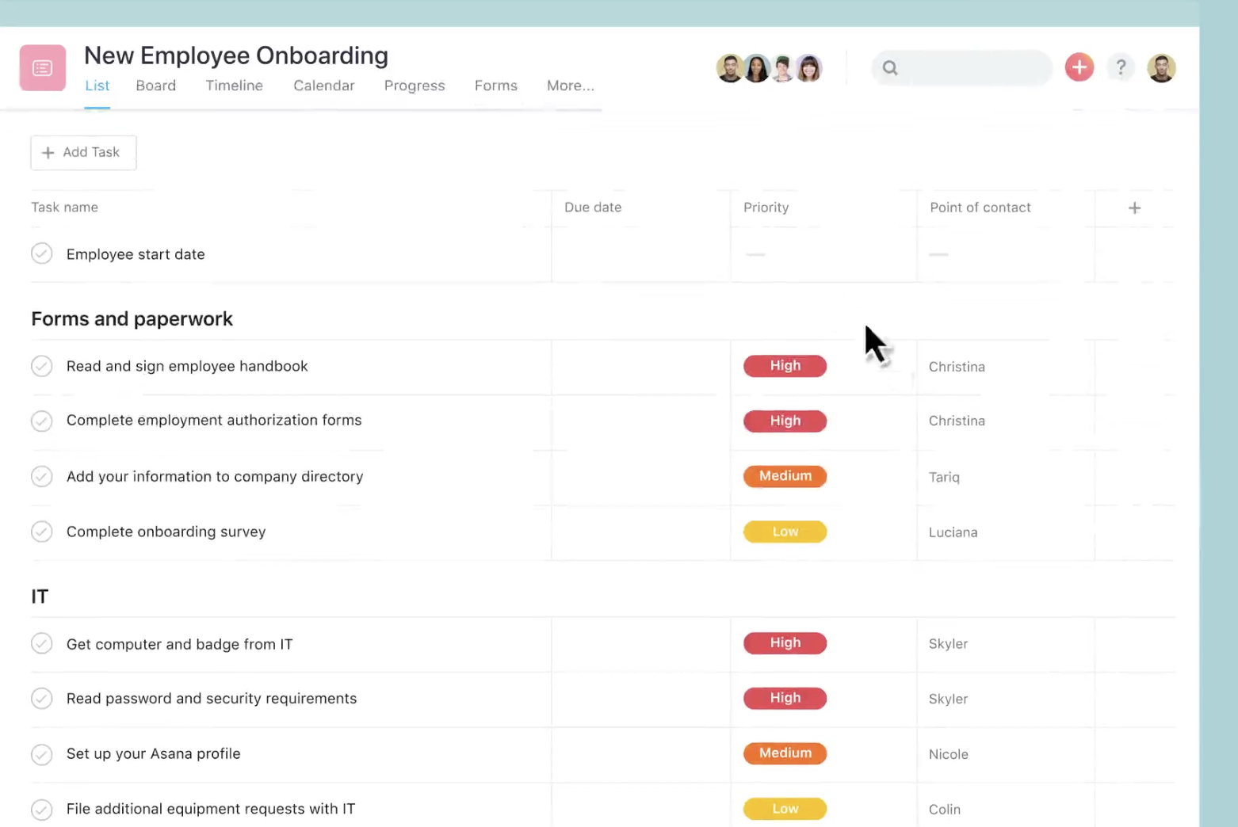The width and height of the screenshot is (1238, 827).
Task: Mark 'Employee start date' task complete
Action: [42, 253]
